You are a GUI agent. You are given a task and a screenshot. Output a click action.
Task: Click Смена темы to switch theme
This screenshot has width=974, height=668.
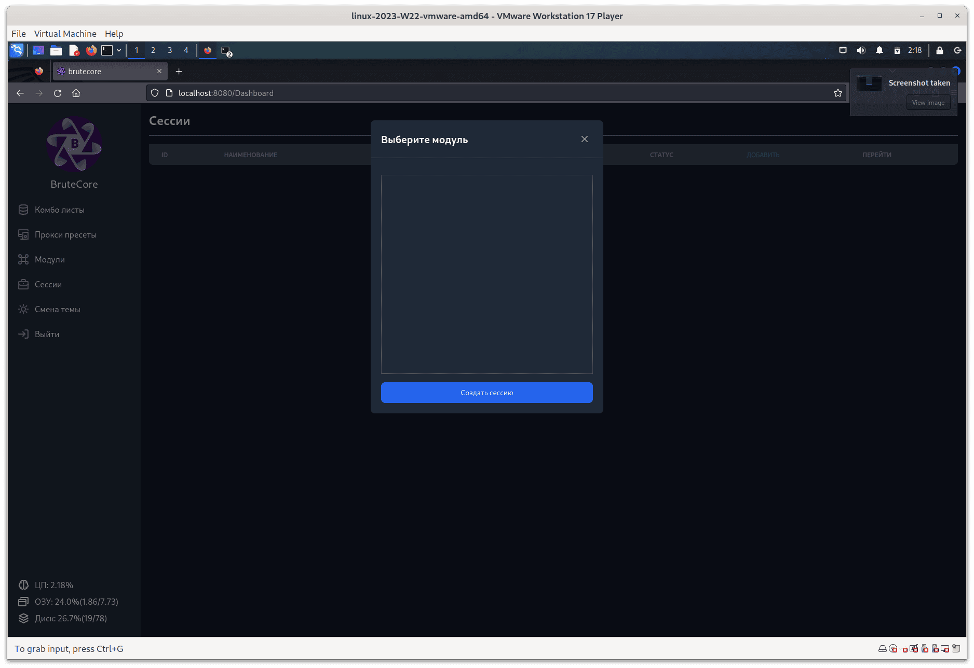(x=58, y=309)
